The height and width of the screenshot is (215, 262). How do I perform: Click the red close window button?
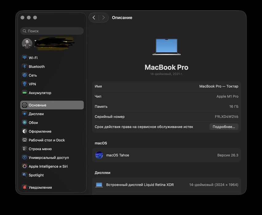tap(22, 18)
